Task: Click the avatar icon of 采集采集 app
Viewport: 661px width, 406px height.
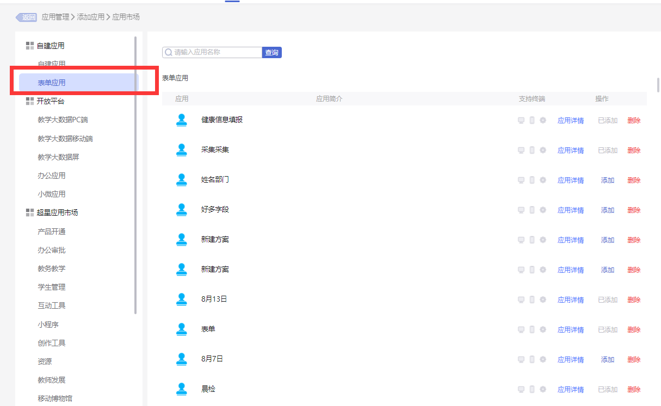Action: pyautogui.click(x=182, y=150)
